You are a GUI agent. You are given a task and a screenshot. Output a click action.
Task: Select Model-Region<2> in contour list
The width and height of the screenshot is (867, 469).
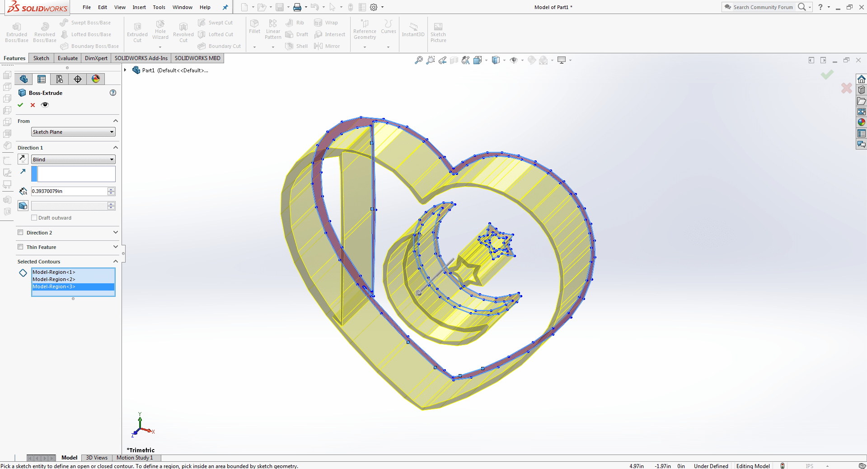coord(73,279)
